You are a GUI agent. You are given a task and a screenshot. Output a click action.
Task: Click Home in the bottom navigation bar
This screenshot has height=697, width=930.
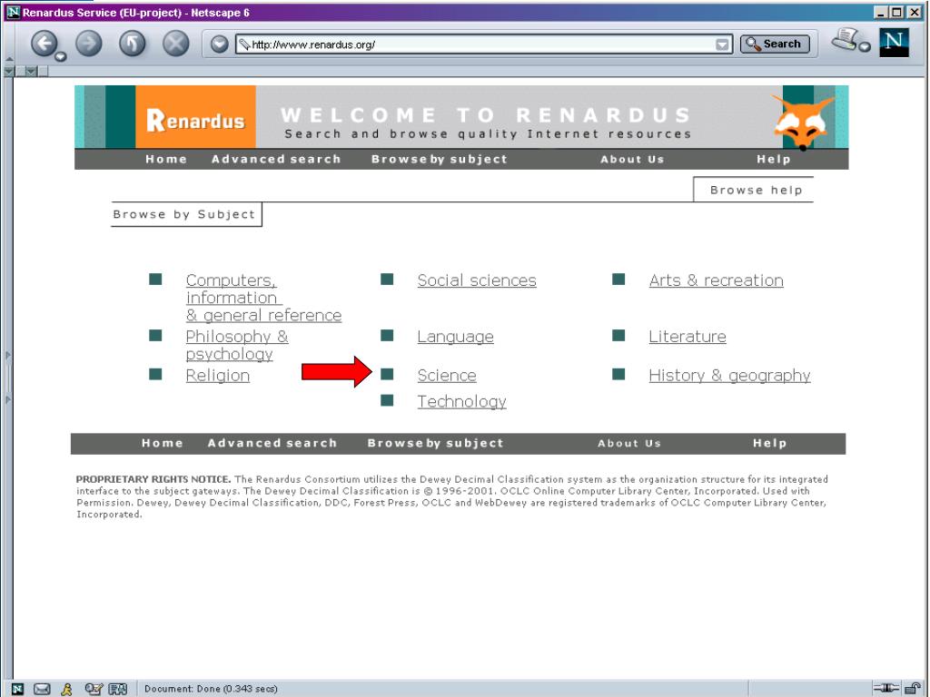click(x=162, y=443)
